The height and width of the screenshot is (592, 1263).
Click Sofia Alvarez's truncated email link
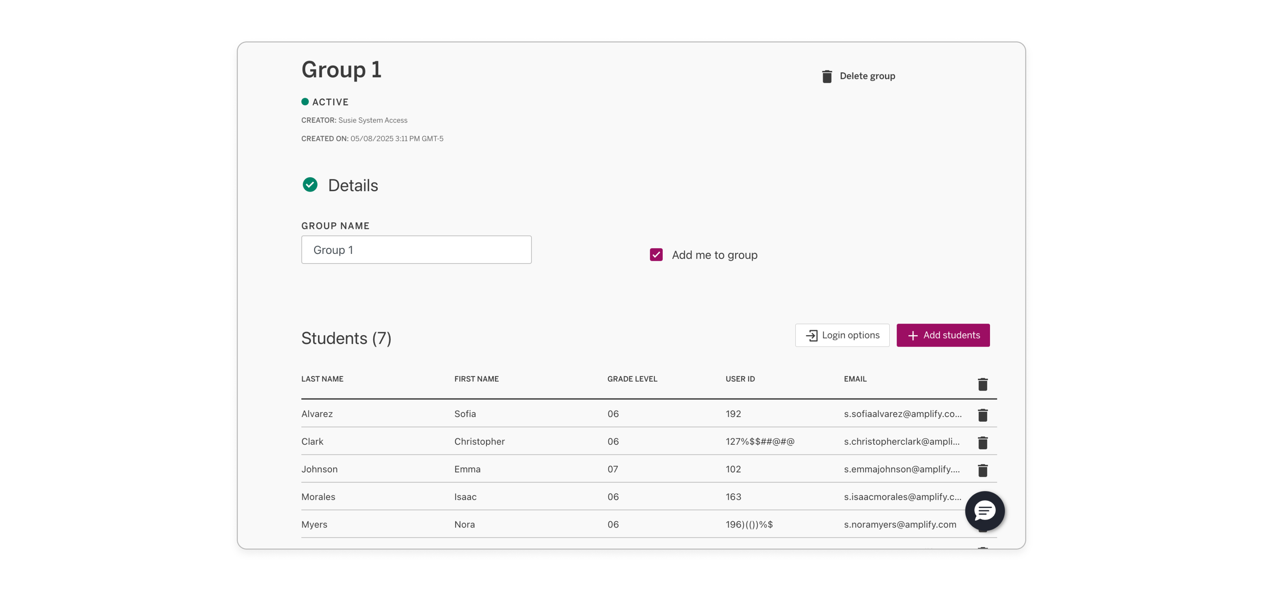click(902, 414)
